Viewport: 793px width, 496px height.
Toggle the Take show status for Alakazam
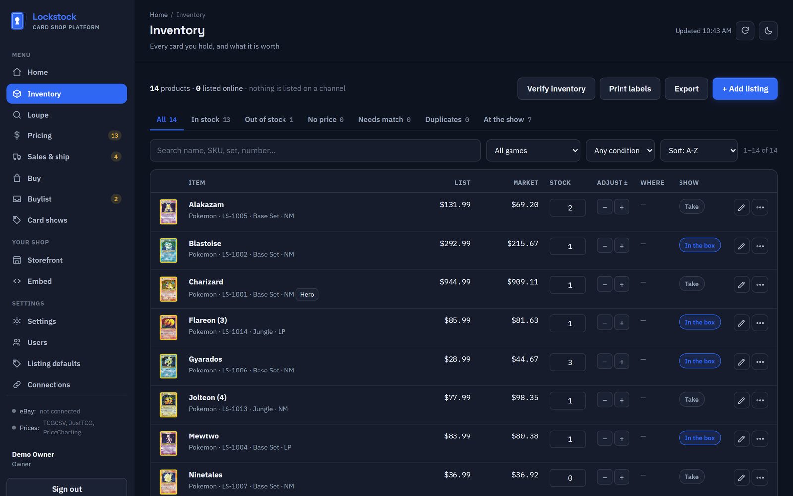[692, 207]
